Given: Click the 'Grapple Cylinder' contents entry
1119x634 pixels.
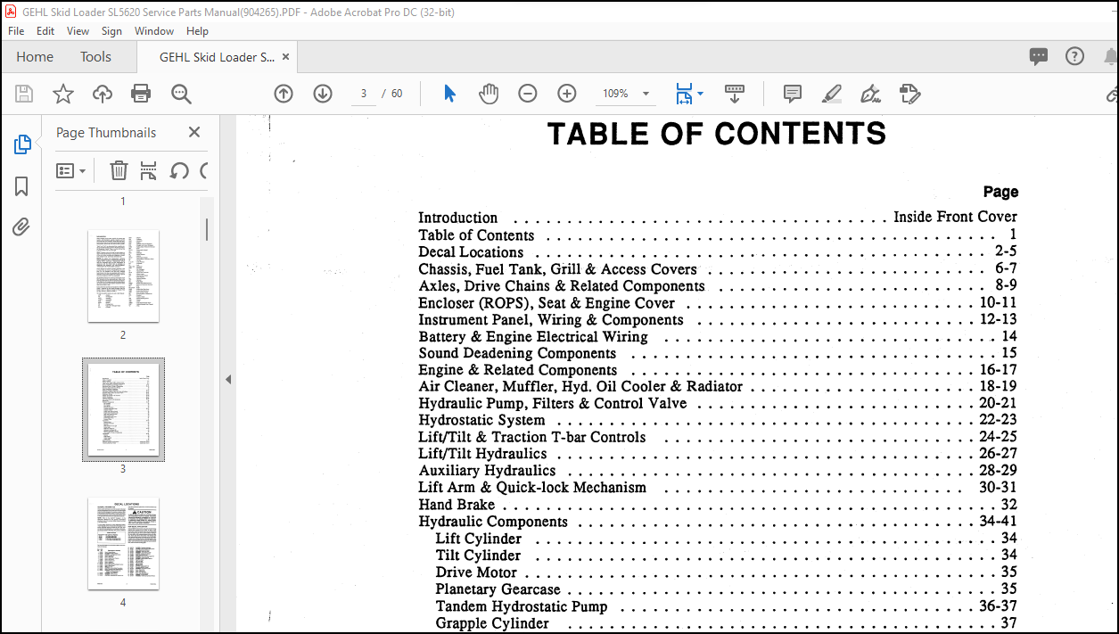Looking at the screenshot, I should coord(492,623).
